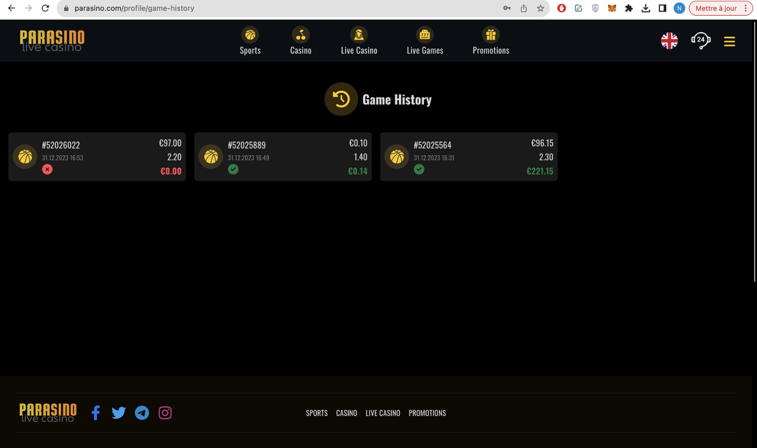
Task: Open the Live Games 777 icon
Action: tap(424, 35)
